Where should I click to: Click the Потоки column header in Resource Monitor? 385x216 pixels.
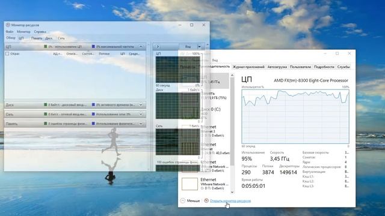pyautogui.click(x=104, y=53)
